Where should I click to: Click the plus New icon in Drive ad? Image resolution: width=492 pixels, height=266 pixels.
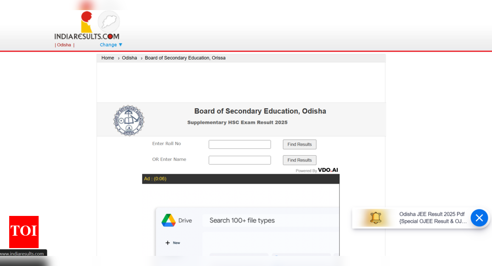tap(168, 243)
